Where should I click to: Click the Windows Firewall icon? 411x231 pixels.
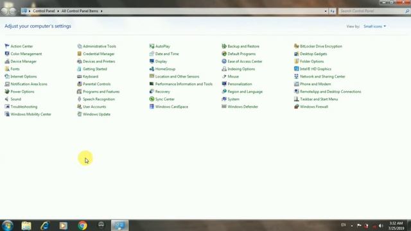tap(297, 107)
